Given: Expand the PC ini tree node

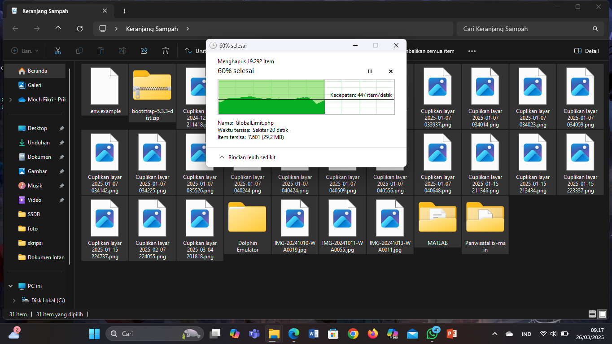Looking at the screenshot, I should coord(11,286).
